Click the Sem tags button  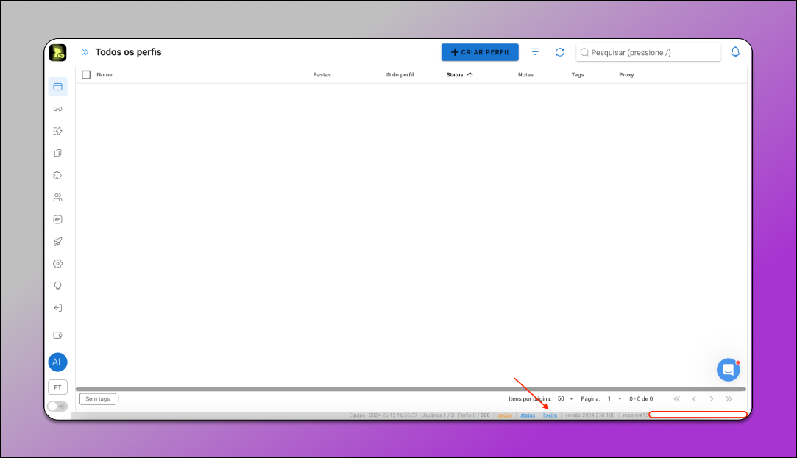coord(98,399)
